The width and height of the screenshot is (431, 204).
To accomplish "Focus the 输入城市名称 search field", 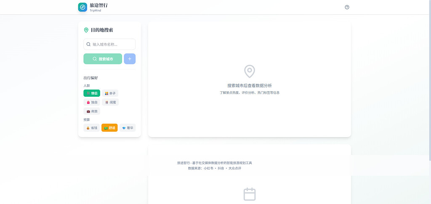I will coord(109,44).
